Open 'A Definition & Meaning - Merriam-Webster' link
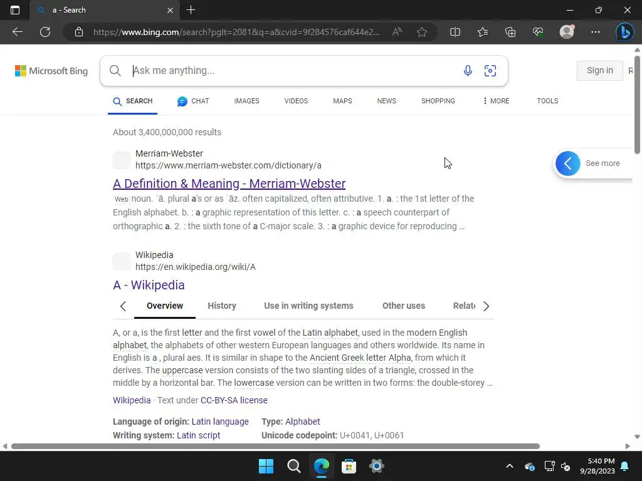 (x=229, y=184)
